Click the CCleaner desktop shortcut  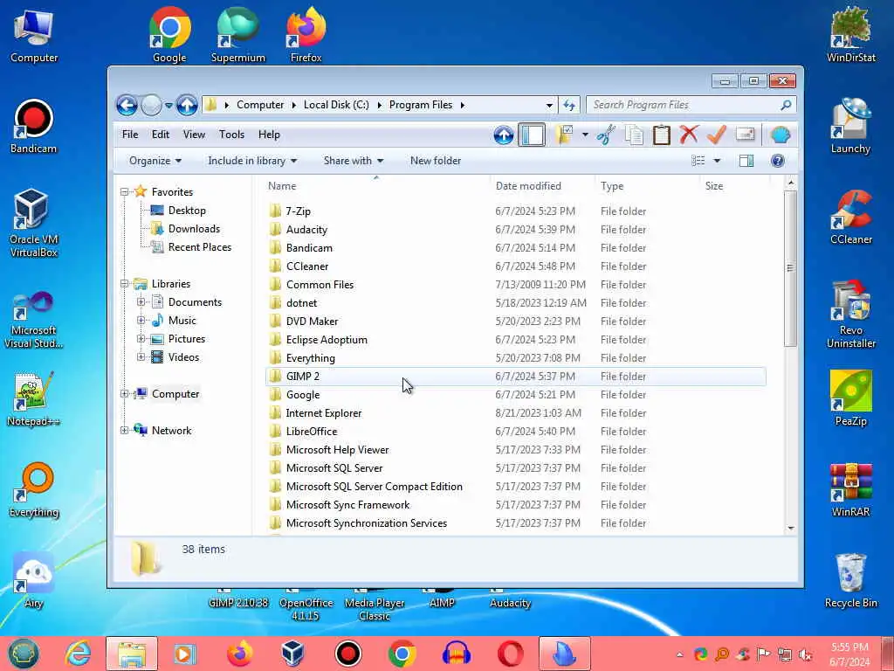pos(850,217)
